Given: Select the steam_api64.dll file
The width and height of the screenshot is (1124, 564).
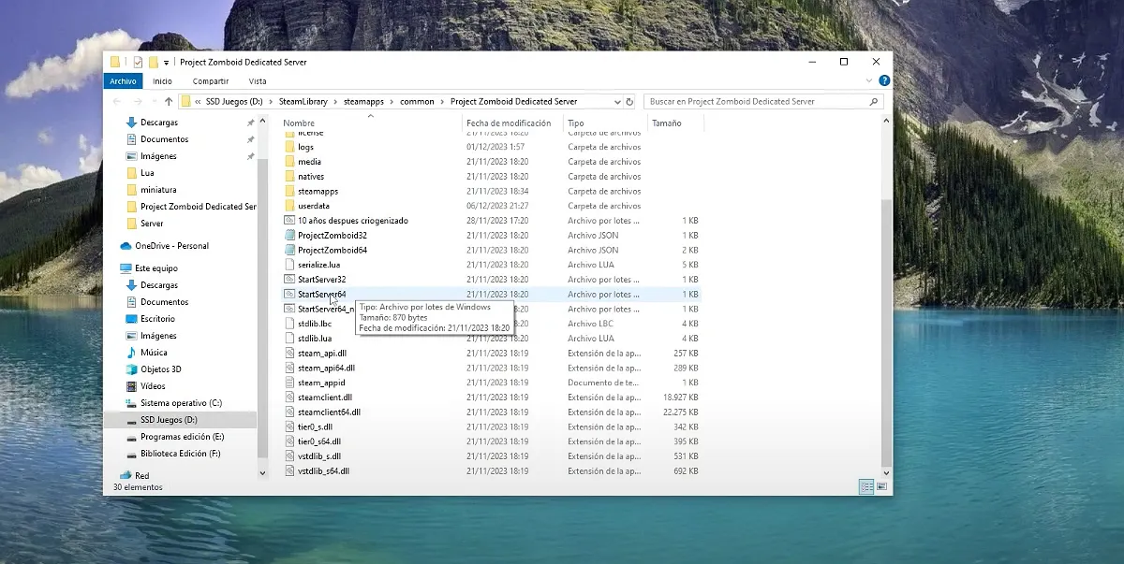Looking at the screenshot, I should tap(325, 369).
